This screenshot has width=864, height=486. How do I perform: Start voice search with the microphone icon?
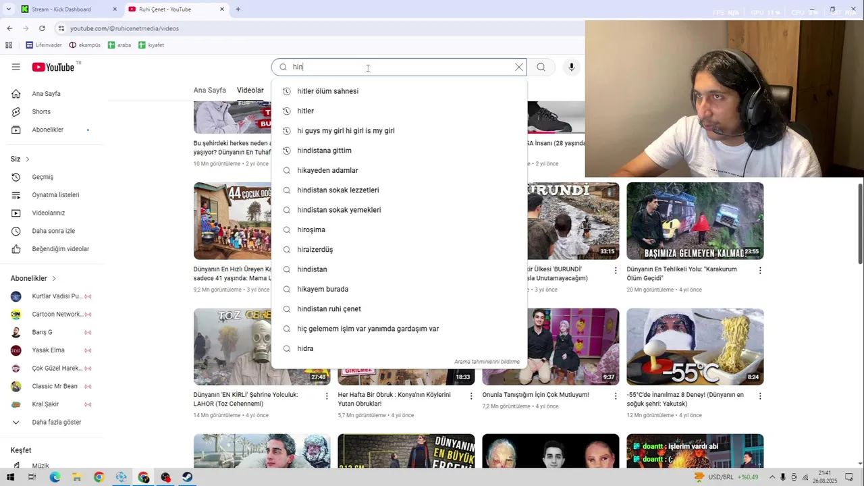coord(571,67)
